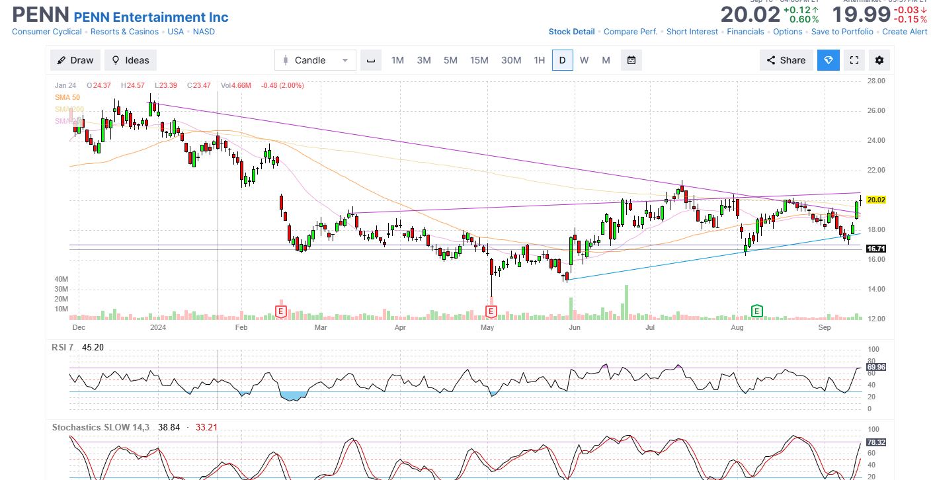Enter fullscreen chart mode
The height and width of the screenshot is (480, 933).
point(854,60)
